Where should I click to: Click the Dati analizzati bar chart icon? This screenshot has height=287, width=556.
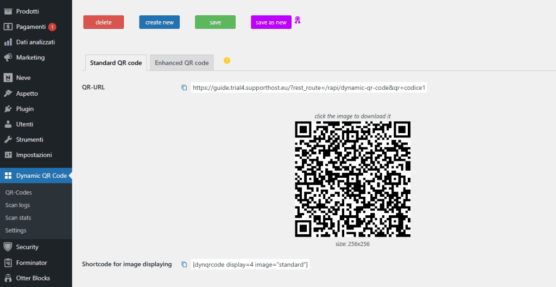point(8,42)
